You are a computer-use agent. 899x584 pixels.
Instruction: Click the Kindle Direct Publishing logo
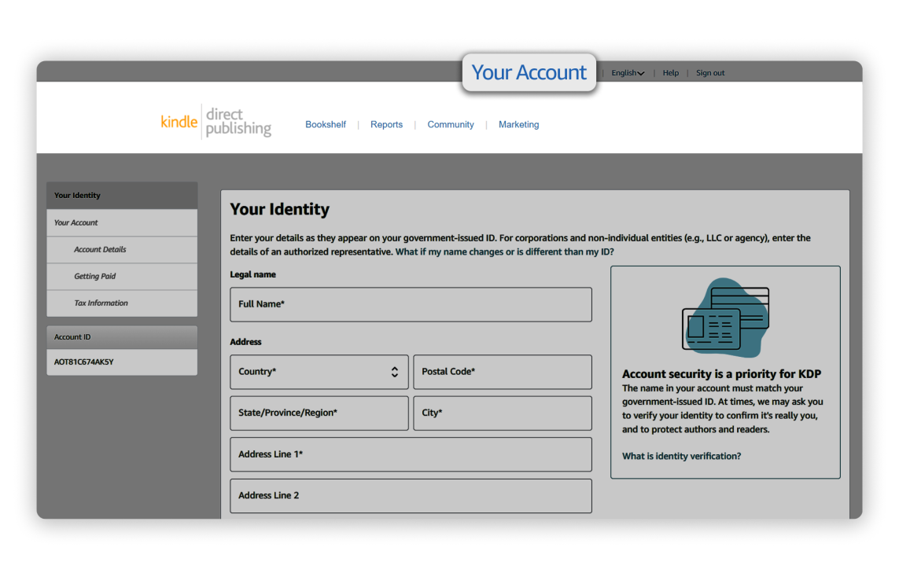click(x=216, y=123)
